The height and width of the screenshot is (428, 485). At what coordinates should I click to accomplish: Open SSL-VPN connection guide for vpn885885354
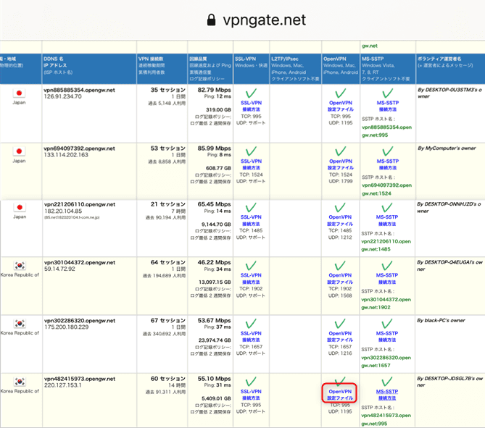(251, 106)
